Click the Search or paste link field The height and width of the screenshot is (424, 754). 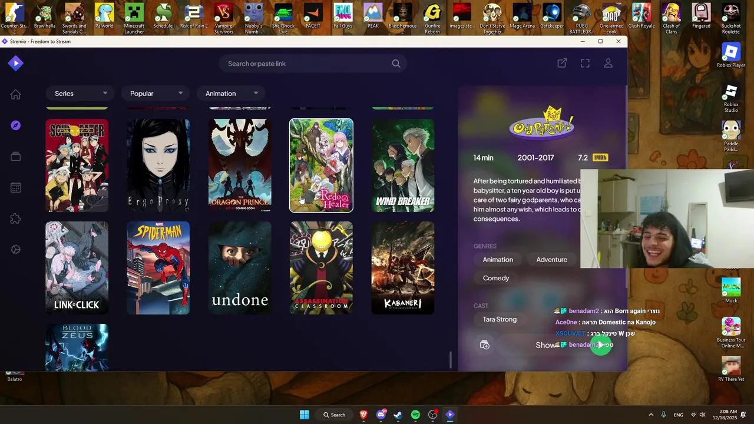313,64
